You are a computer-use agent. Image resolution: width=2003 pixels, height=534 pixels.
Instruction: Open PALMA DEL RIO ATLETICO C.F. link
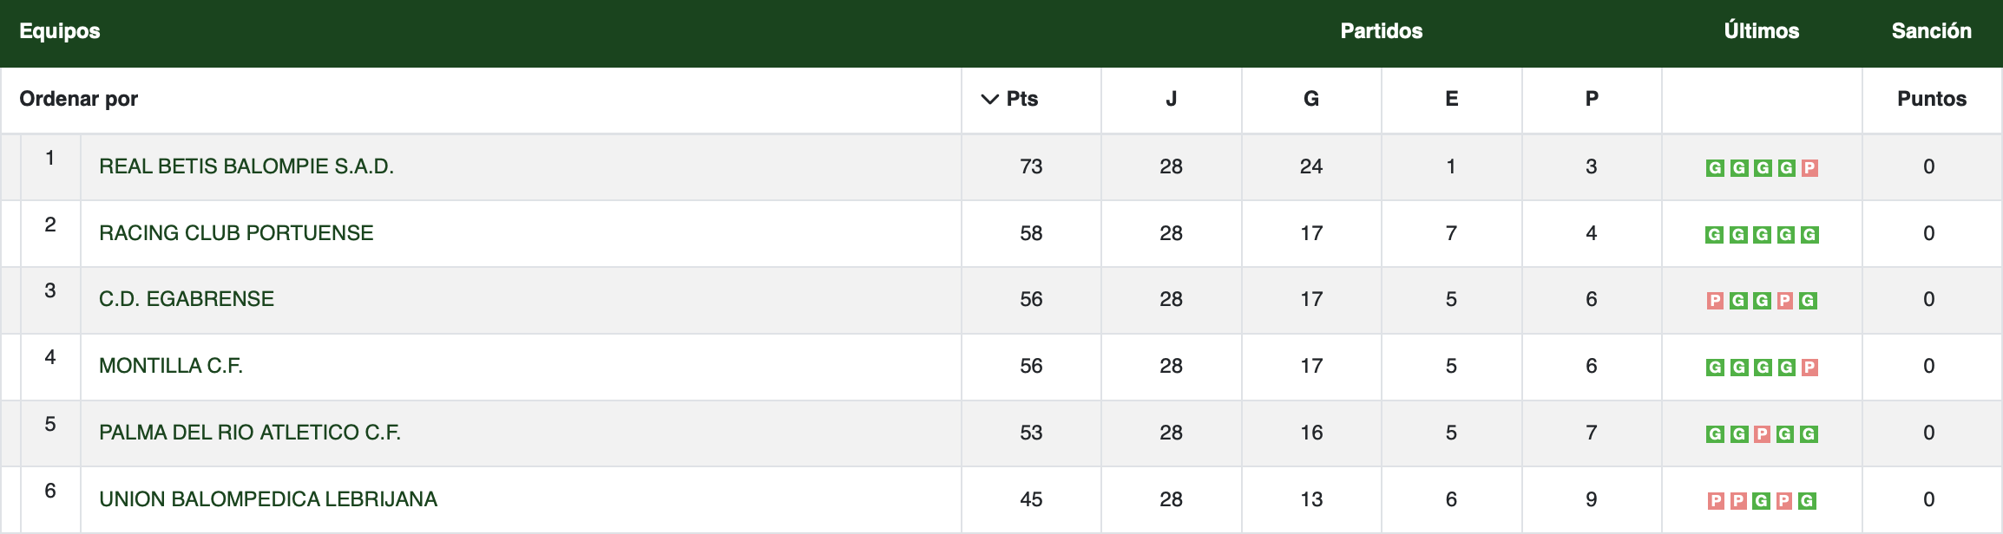[x=250, y=433]
